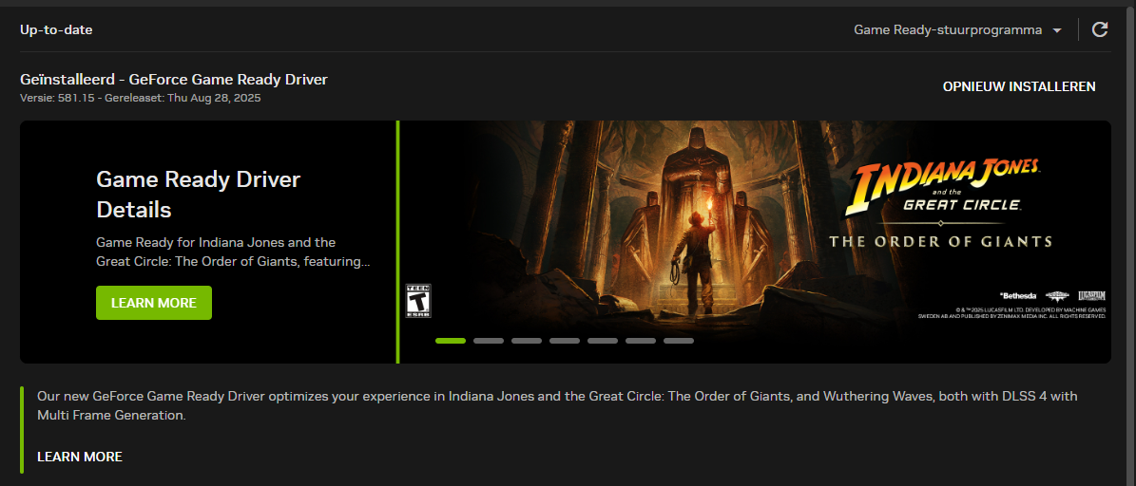Click the refresh drivers icon
Image resolution: width=1136 pixels, height=486 pixels.
[1100, 29]
